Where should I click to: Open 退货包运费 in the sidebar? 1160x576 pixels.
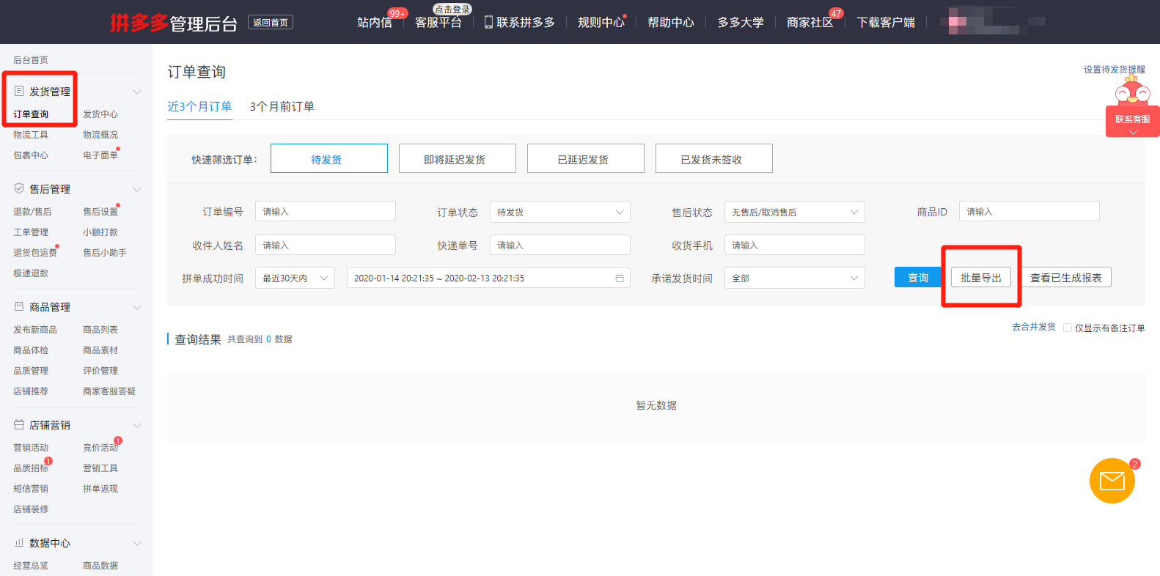pyautogui.click(x=35, y=253)
